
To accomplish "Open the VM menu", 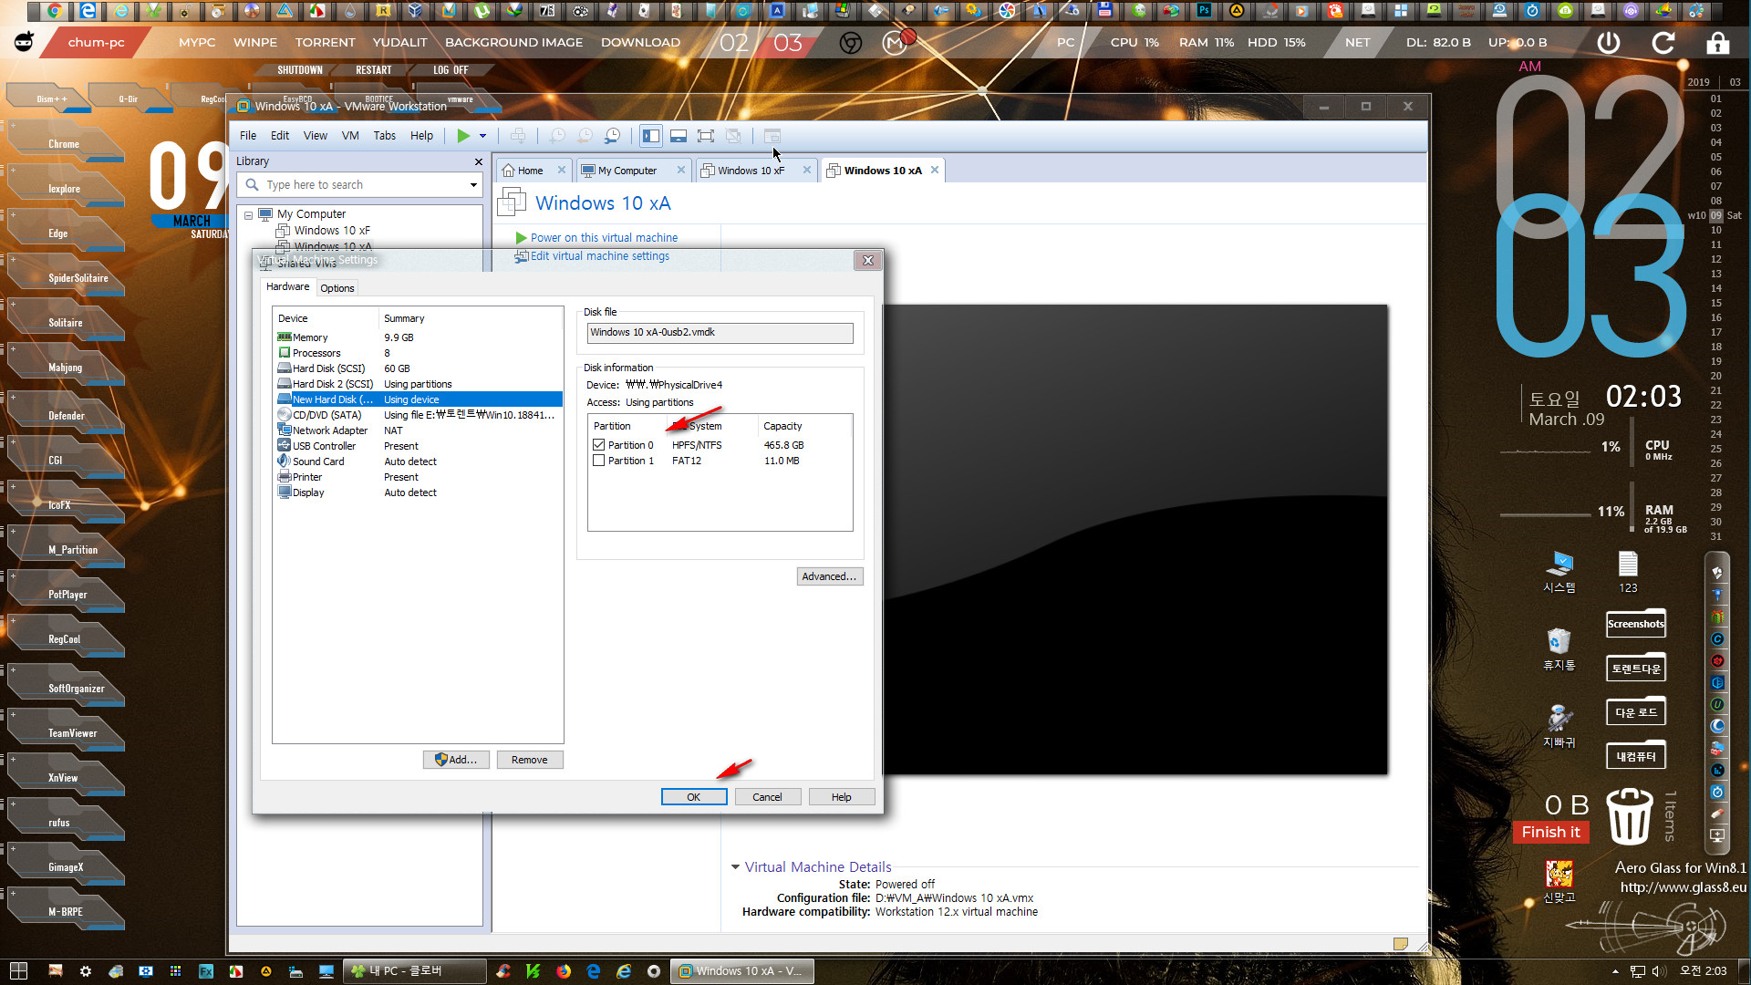I will (x=350, y=136).
